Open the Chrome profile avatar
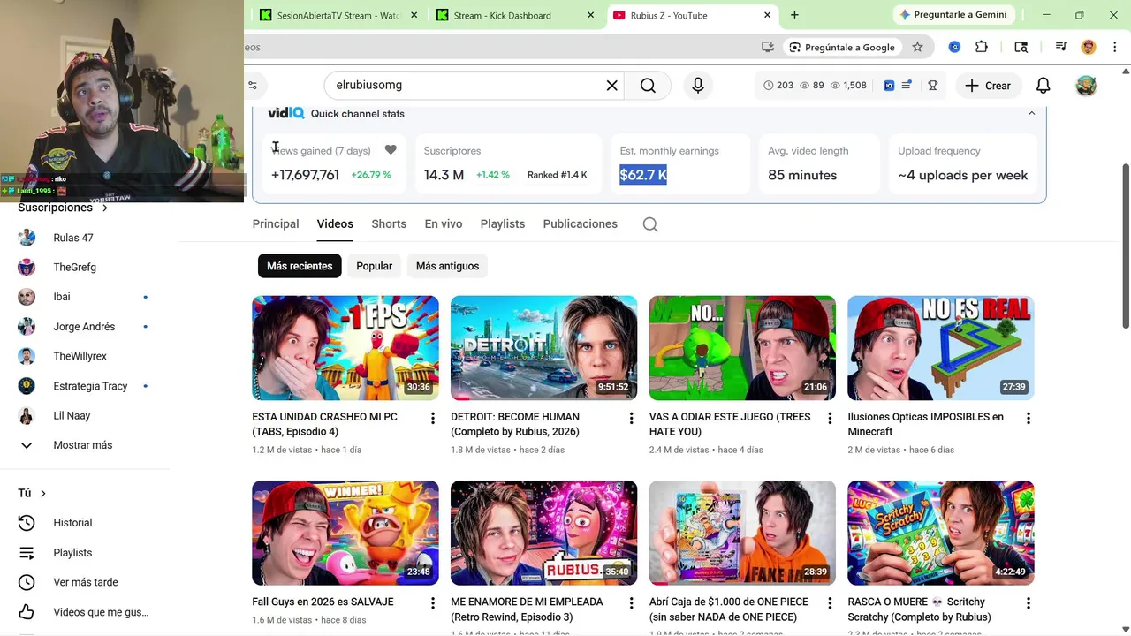The width and height of the screenshot is (1131, 636). pos(1089,47)
